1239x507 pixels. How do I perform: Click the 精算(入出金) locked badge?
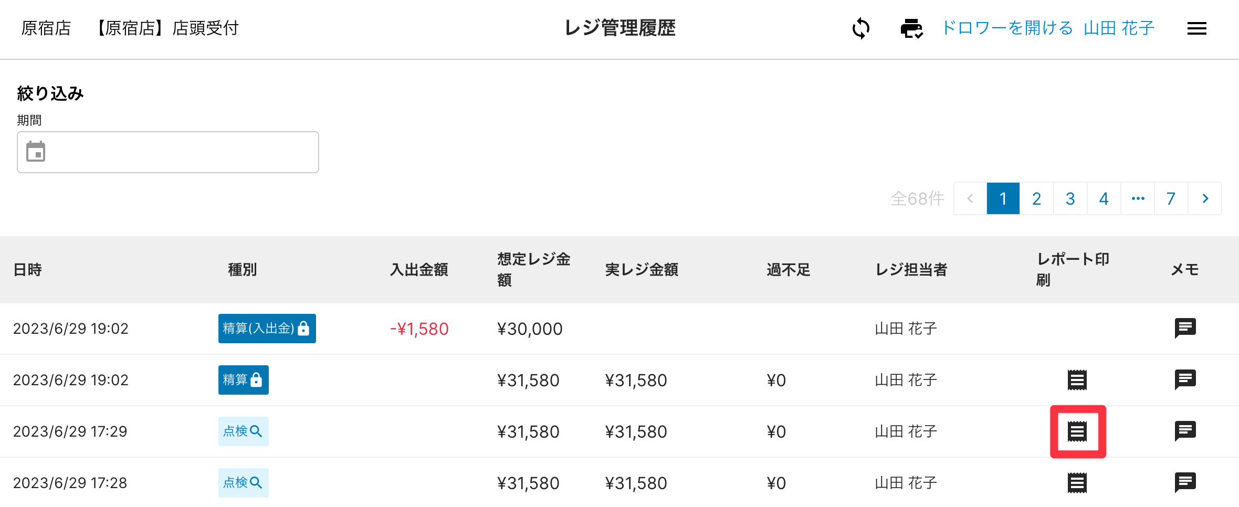267,329
